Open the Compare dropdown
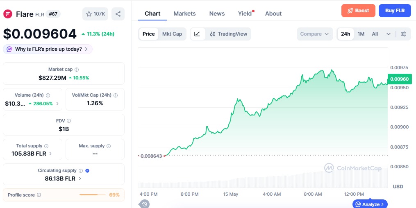This screenshot has height=208, width=416. (315, 34)
